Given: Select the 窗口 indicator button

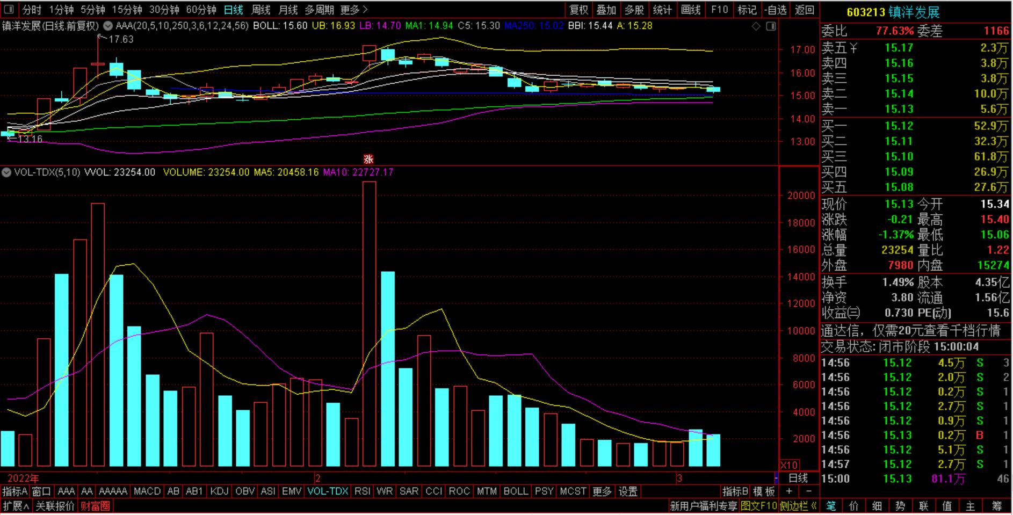Looking at the screenshot, I should pyautogui.click(x=41, y=491).
